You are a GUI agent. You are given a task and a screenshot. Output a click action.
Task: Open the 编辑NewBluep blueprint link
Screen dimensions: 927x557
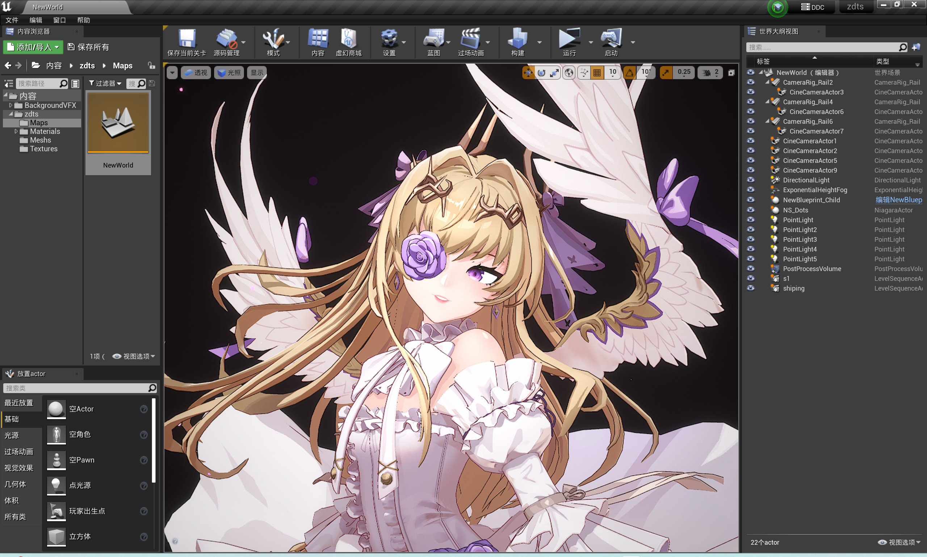point(898,200)
